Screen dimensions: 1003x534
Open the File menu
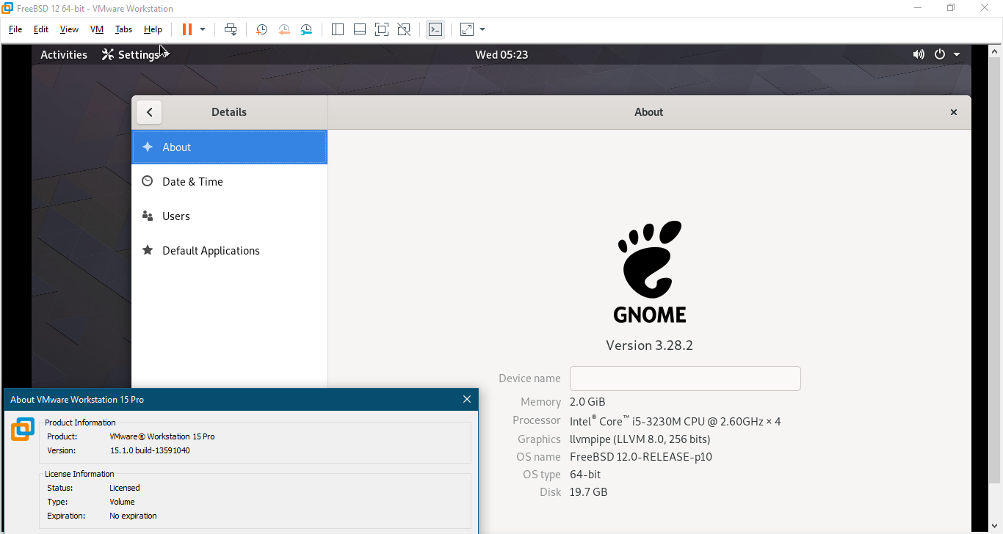click(x=15, y=29)
